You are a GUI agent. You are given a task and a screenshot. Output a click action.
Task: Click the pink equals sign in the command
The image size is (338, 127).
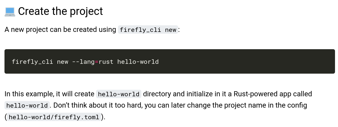[x=97, y=62]
